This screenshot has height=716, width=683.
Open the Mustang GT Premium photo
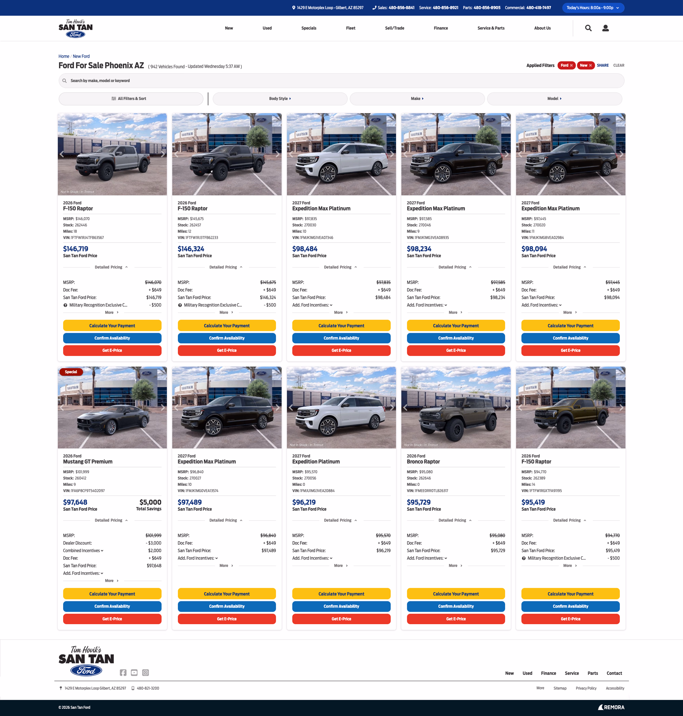[112, 408]
